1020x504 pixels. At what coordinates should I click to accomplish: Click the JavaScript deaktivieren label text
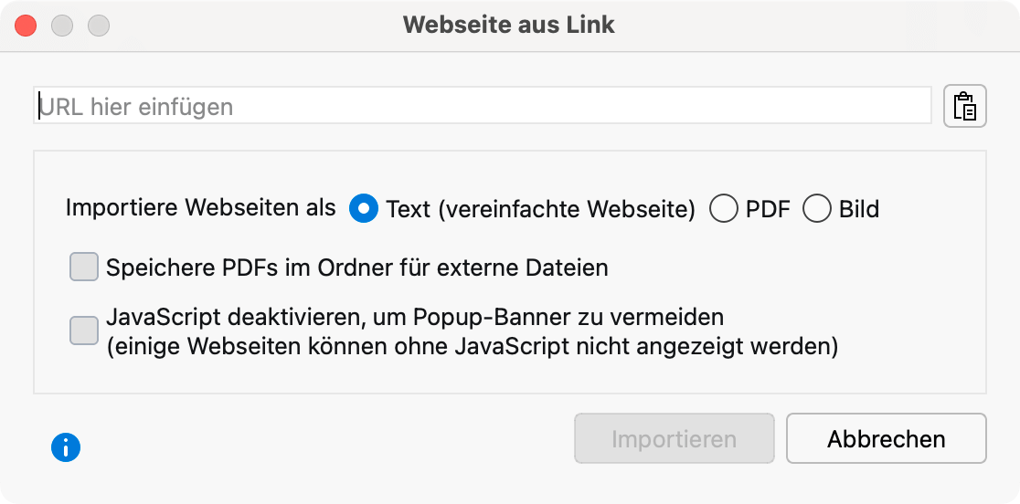[415, 317]
